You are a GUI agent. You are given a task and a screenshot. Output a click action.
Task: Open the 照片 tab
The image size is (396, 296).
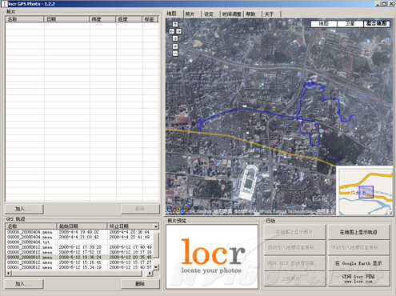191,14
